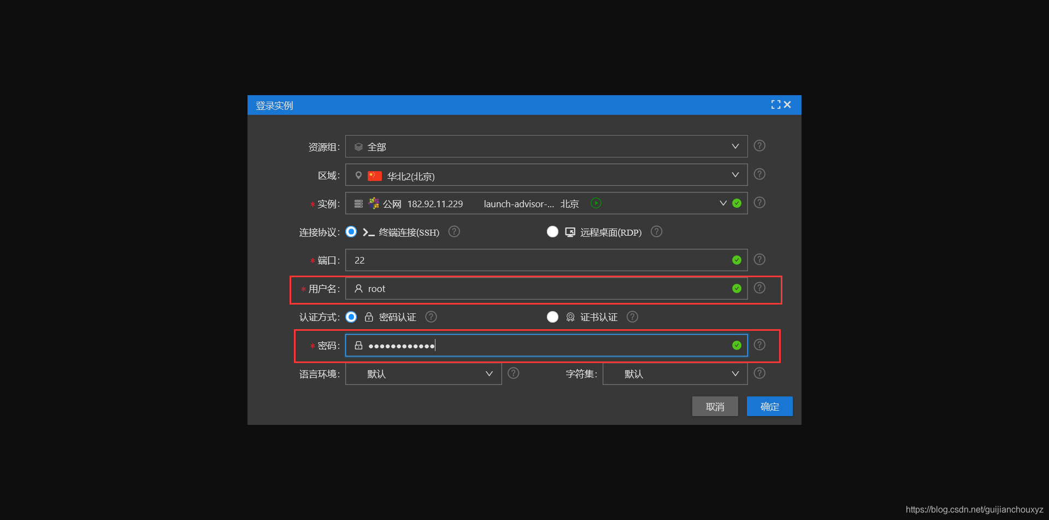Click the location pin icon in 区域

click(x=358, y=175)
